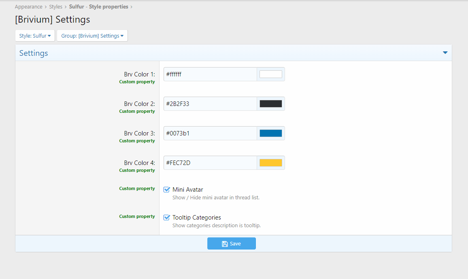Click the Save button

pyautogui.click(x=231, y=243)
